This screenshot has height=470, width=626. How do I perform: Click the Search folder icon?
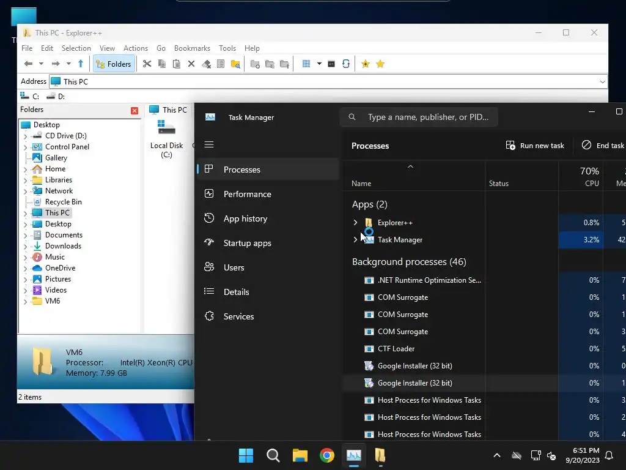(x=235, y=64)
